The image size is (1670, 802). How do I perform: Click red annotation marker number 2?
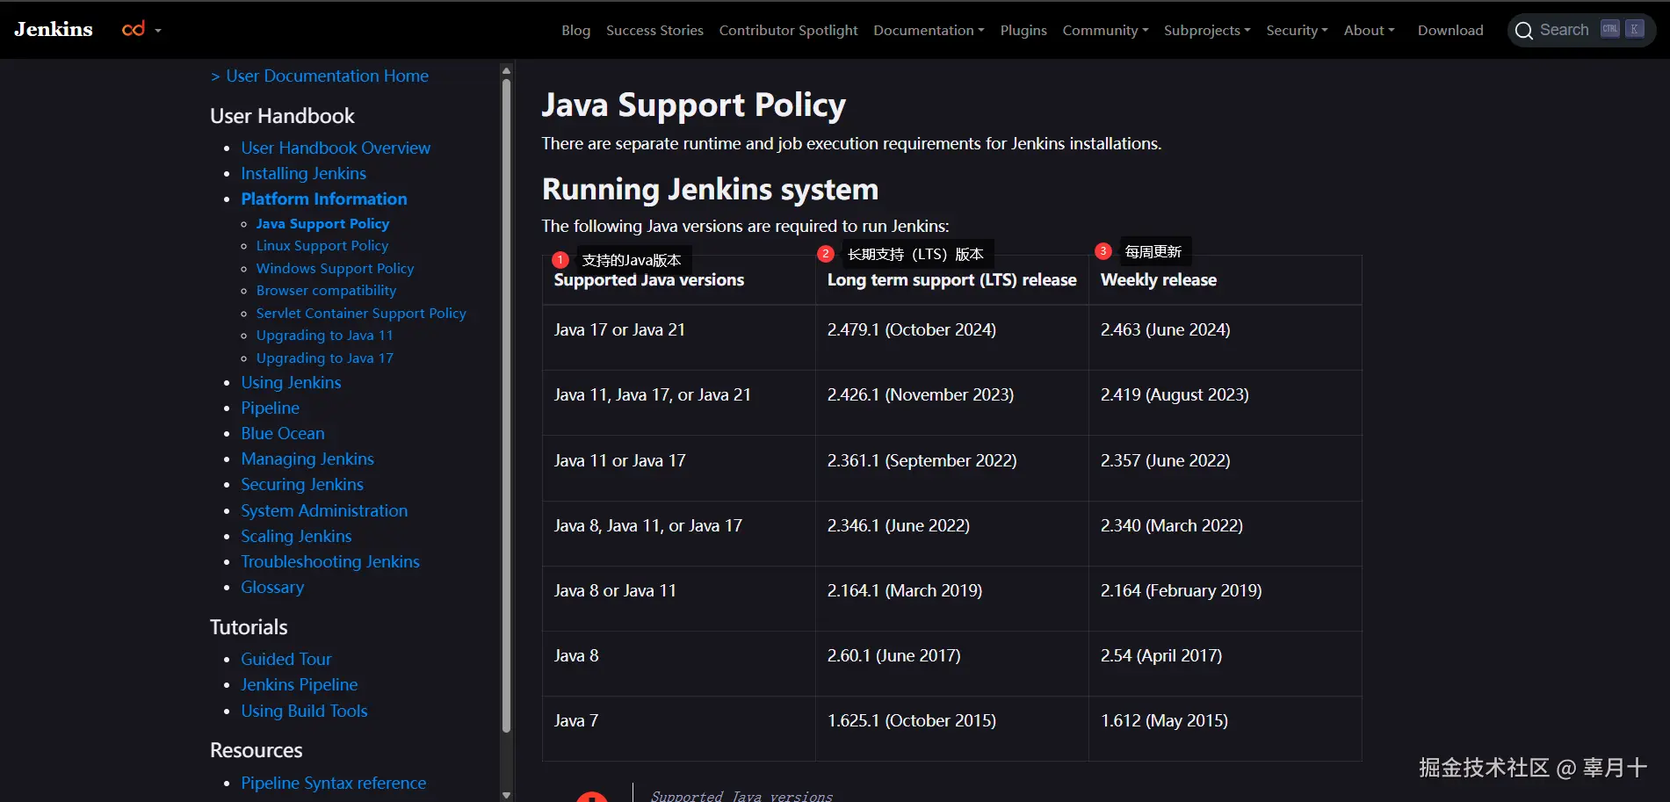[x=825, y=254]
